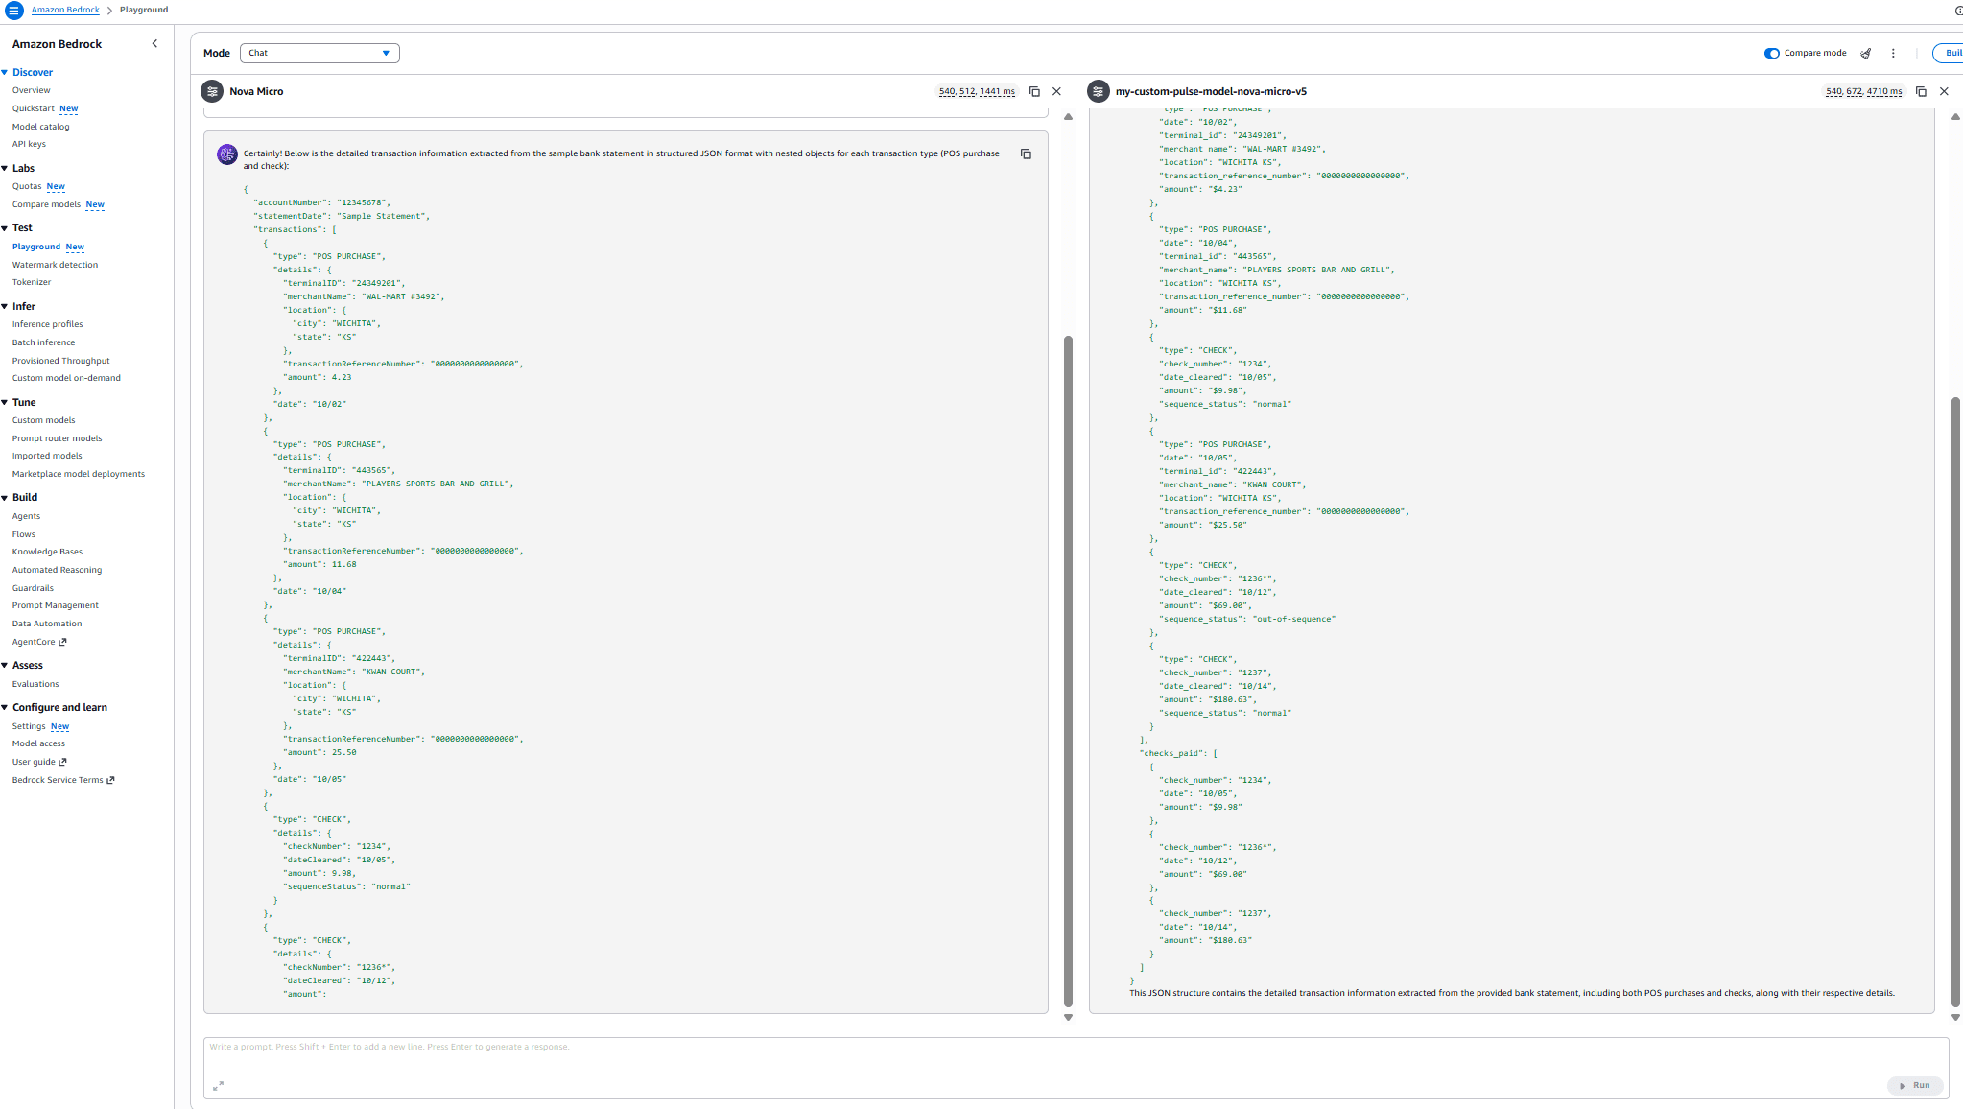
Task: Go to Knowledge Bases
Action: 48,553
